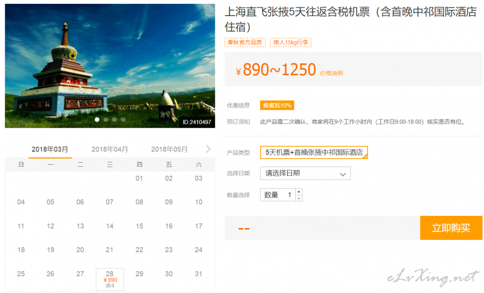Image resolution: width=484 pixels, height=293 pixels.
Task: Click the stupa product photo
Action: coord(110,66)
